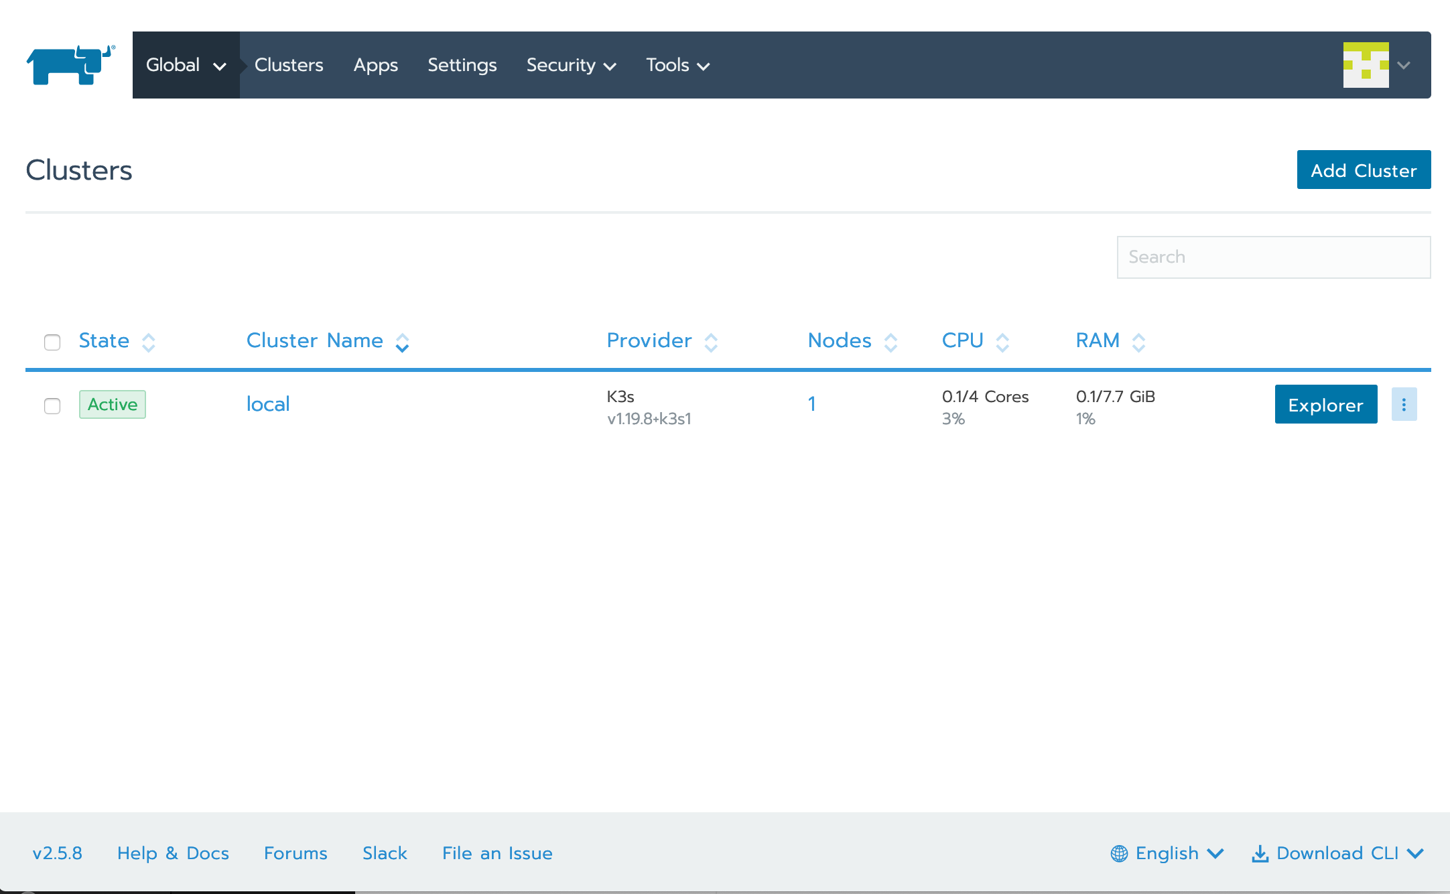This screenshot has height=894, width=1450.
Task: Sort by Nodes column arrows
Action: 891,342
